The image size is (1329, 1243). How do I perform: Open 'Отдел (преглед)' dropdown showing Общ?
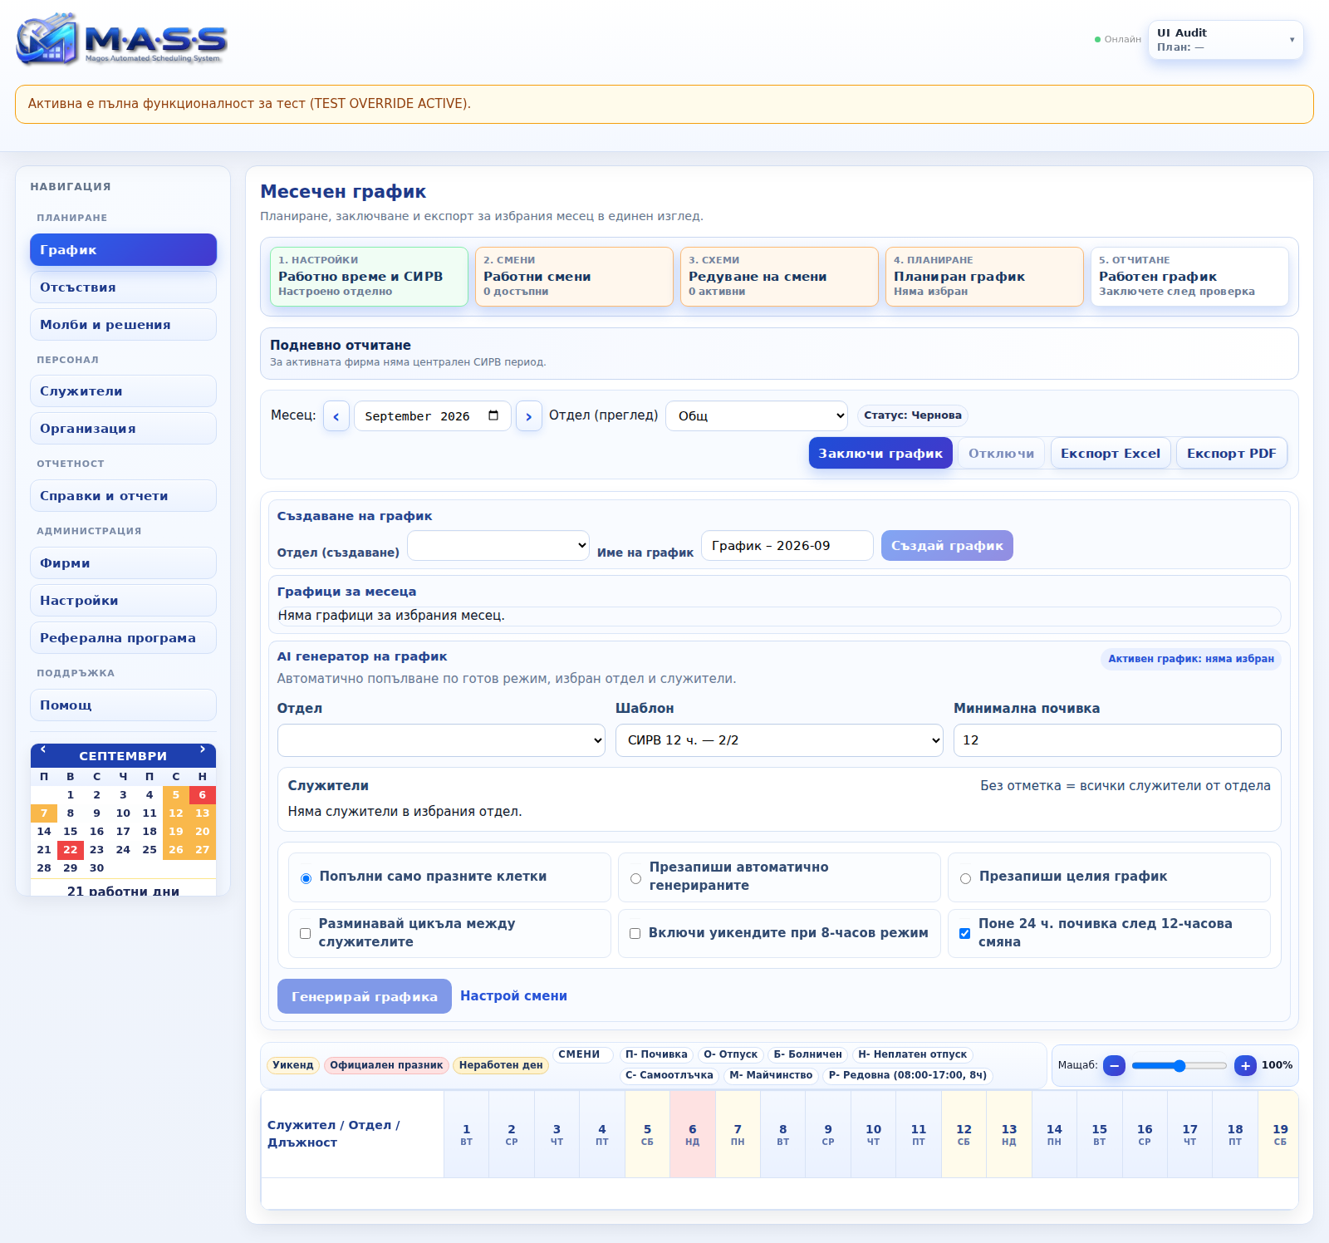tap(757, 416)
